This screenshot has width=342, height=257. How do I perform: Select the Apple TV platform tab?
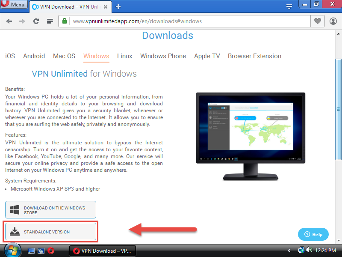tap(207, 56)
